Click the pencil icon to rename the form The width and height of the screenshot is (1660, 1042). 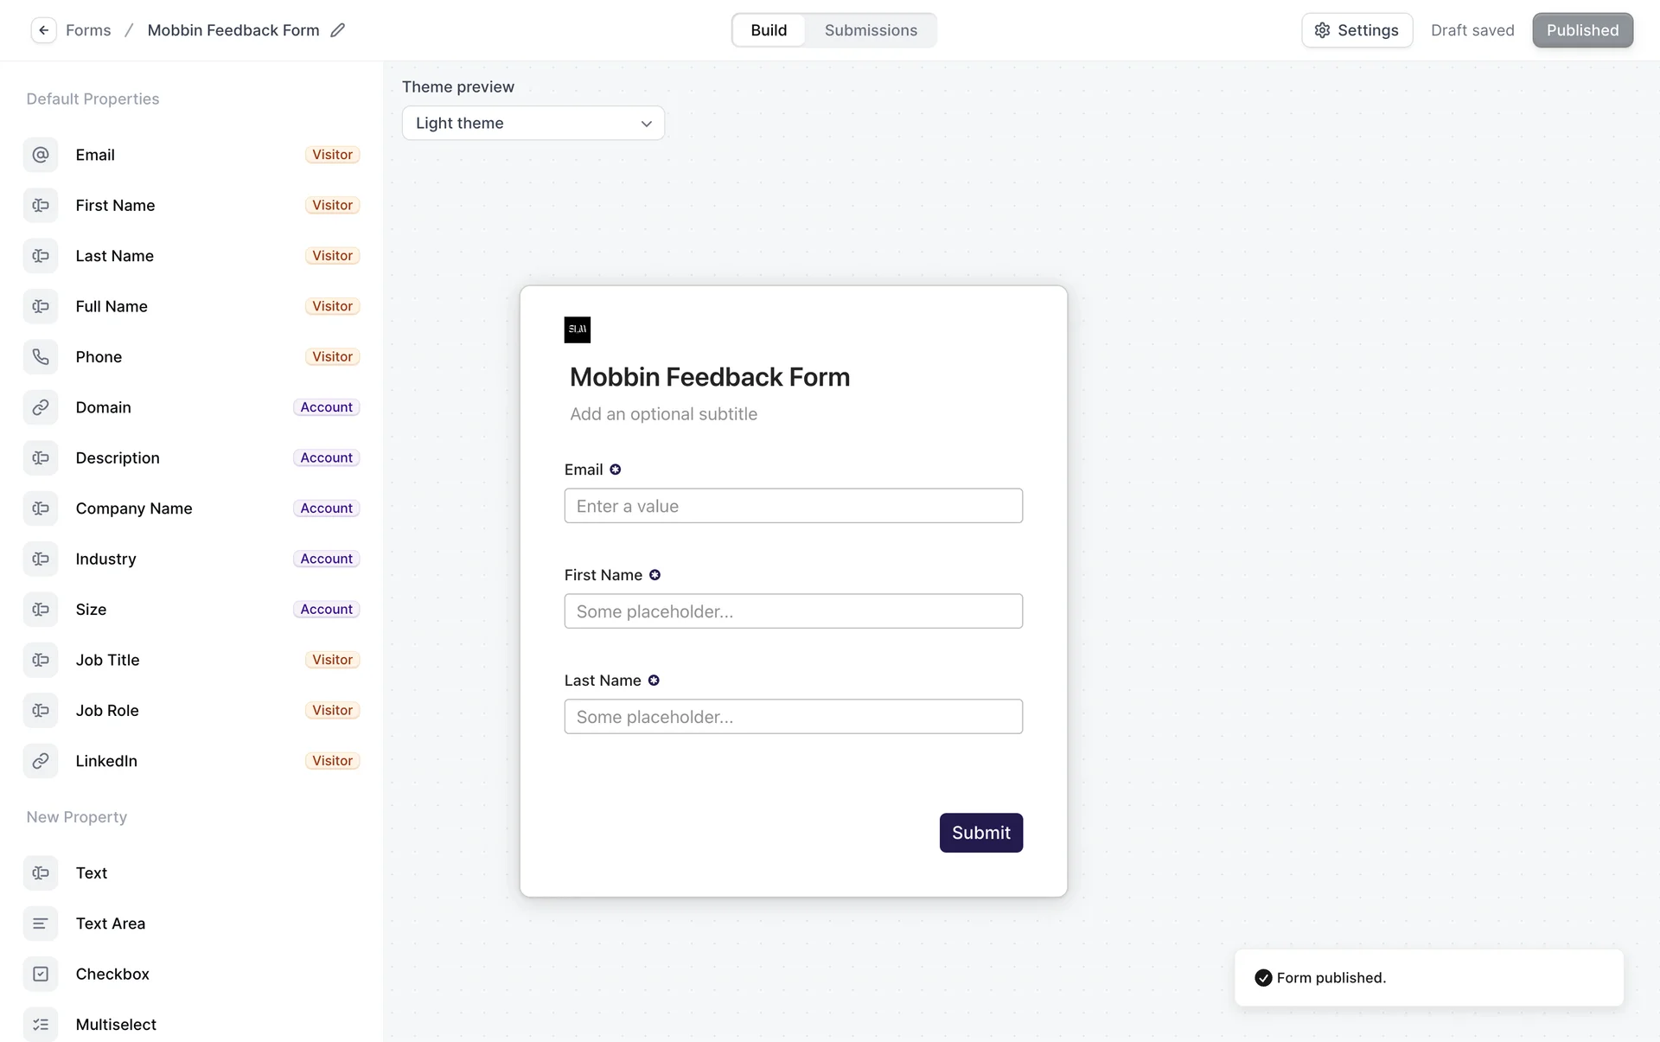[338, 30]
